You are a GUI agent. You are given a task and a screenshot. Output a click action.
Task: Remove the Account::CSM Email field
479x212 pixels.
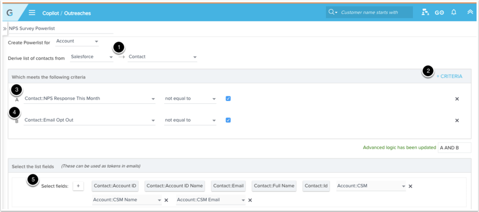pyautogui.click(x=250, y=200)
